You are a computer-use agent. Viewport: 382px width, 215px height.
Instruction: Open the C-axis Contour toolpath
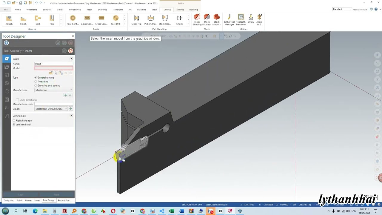click(87, 20)
